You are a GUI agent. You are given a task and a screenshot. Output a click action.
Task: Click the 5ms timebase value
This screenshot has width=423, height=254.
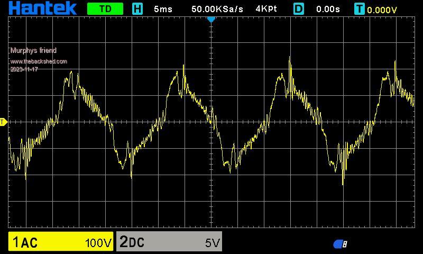click(163, 9)
